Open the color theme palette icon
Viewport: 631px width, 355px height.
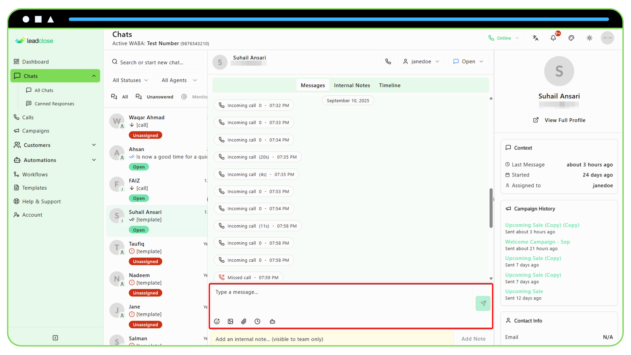point(572,38)
